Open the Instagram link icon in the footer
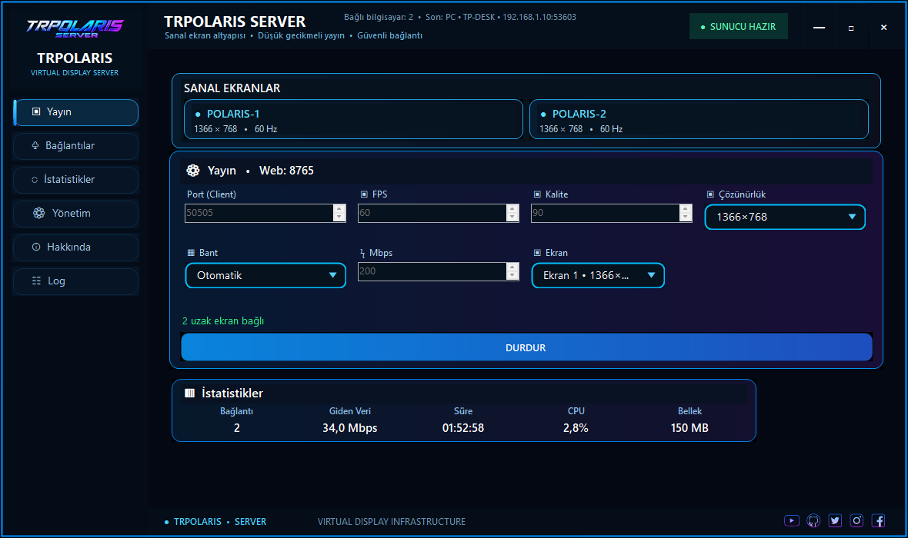This screenshot has height=538, width=908. point(856,520)
